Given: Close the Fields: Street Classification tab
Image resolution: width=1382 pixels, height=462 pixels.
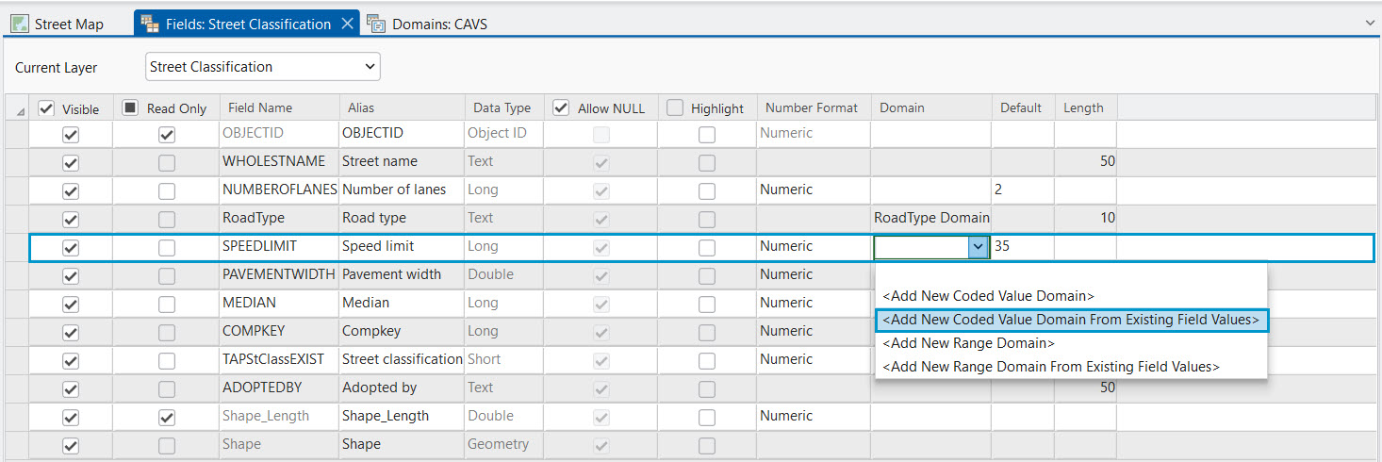Looking at the screenshot, I should click(347, 24).
